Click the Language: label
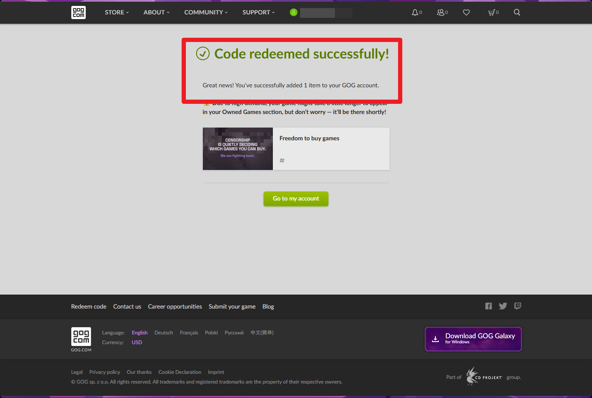Screen dimensions: 592x398 [x=113, y=333]
